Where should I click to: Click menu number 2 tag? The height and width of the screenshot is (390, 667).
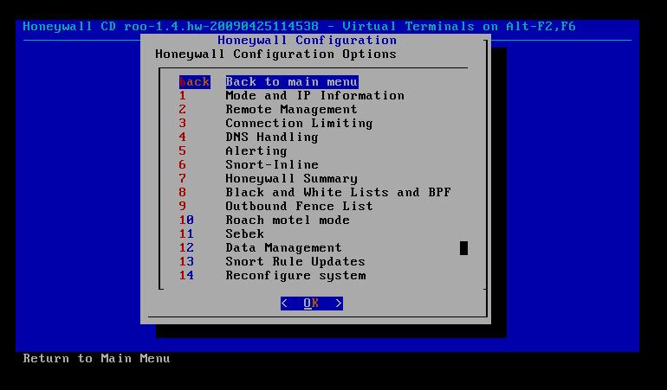click(183, 110)
